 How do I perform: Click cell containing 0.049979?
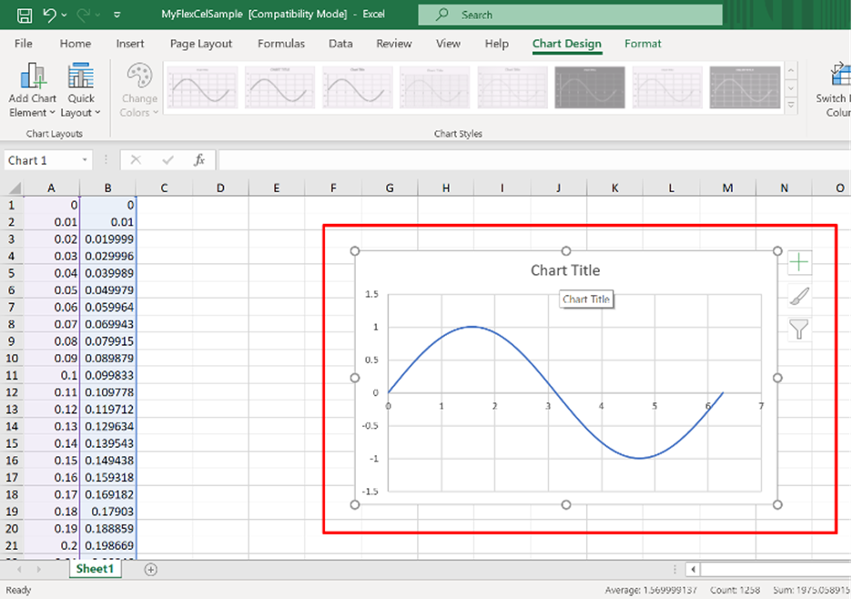(x=107, y=289)
